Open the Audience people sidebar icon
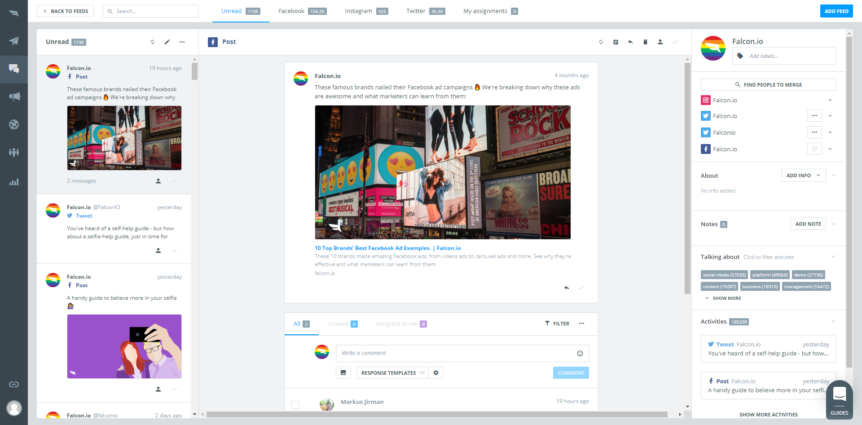 [x=14, y=152]
